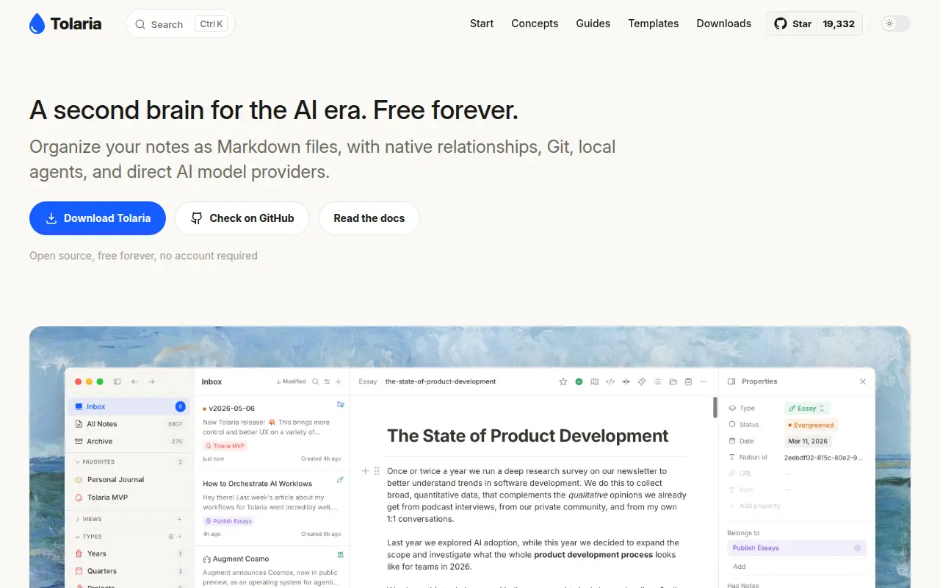Create a new note with Inbox plus icon
The image size is (940, 588).
click(x=339, y=381)
